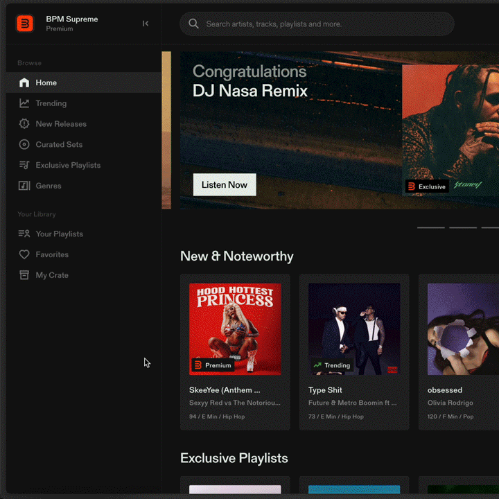499x499 pixels.
Task: Click the 94 / E Min / Hip Hop text
Action: click(x=217, y=417)
